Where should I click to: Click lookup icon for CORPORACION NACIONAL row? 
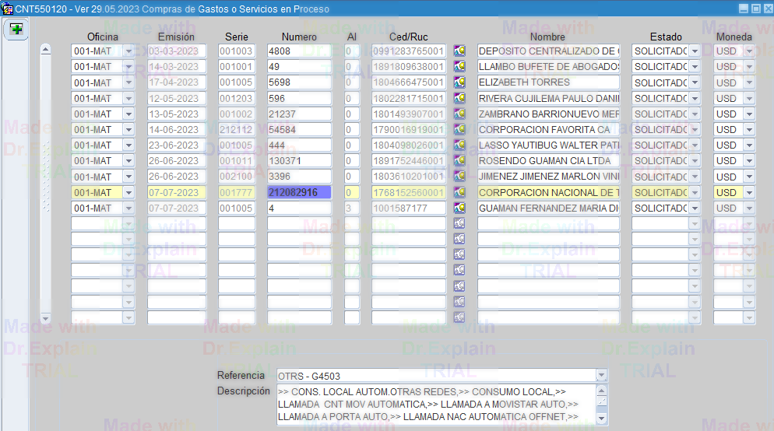(x=459, y=192)
